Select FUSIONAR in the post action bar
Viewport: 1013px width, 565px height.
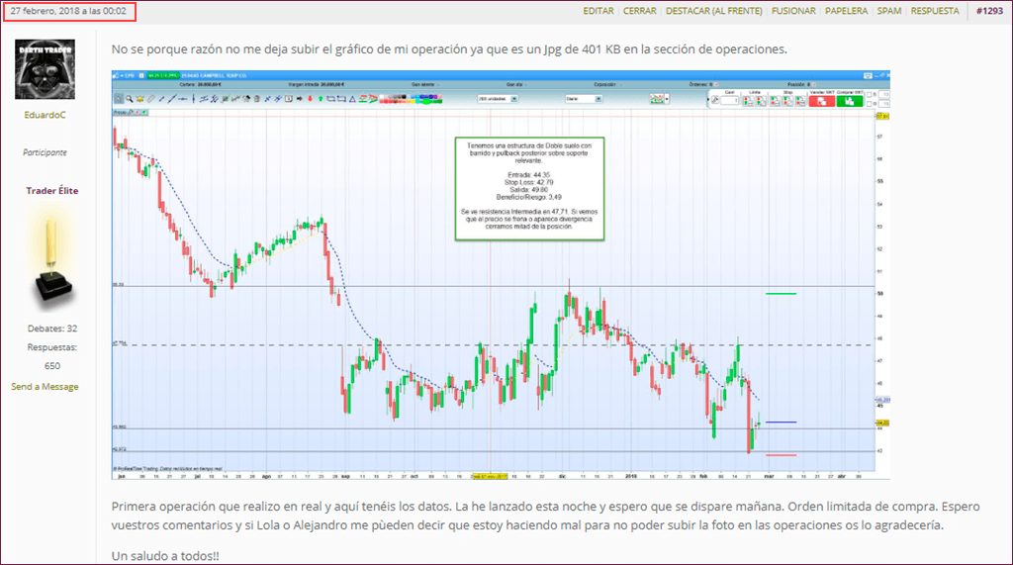coord(793,11)
